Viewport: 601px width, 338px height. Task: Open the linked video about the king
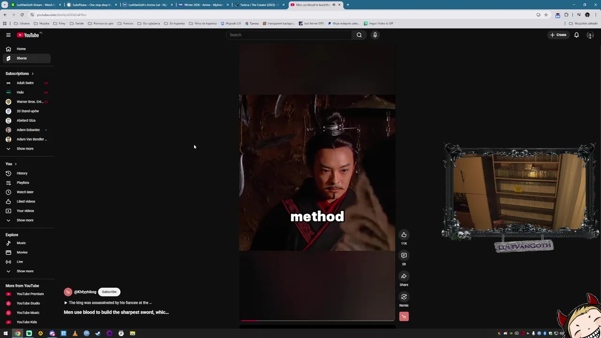click(x=108, y=303)
